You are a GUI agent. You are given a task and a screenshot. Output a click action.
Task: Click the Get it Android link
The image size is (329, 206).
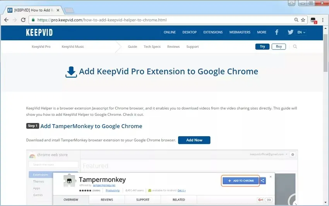[182, 190]
